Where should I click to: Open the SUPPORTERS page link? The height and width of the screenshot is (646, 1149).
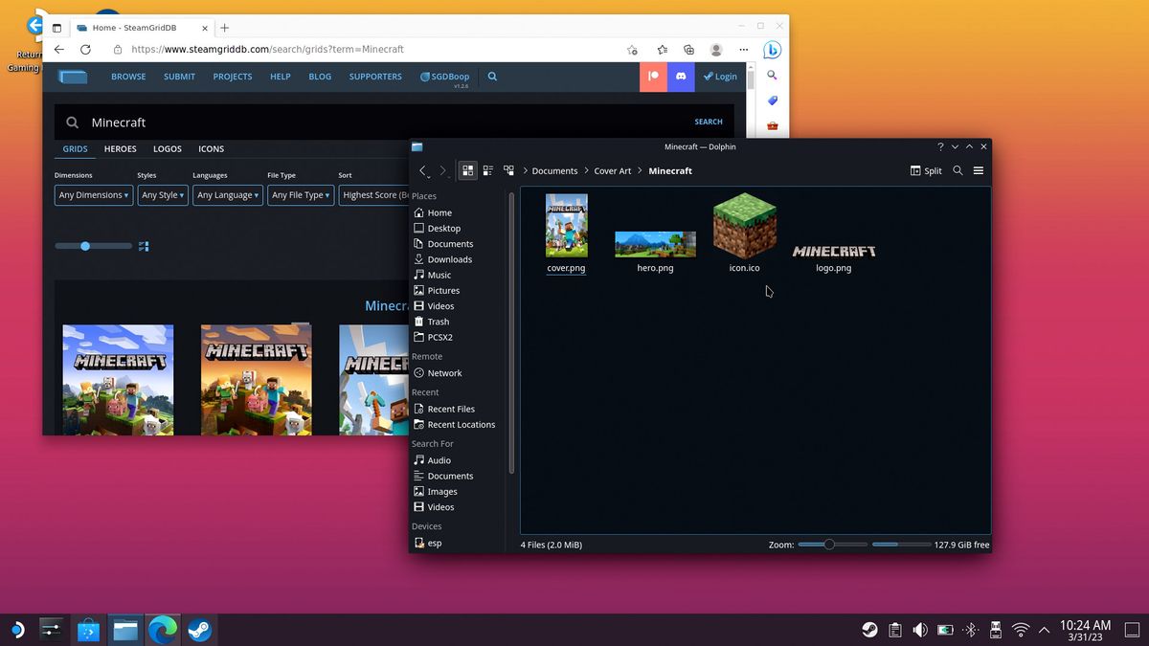[x=374, y=76]
